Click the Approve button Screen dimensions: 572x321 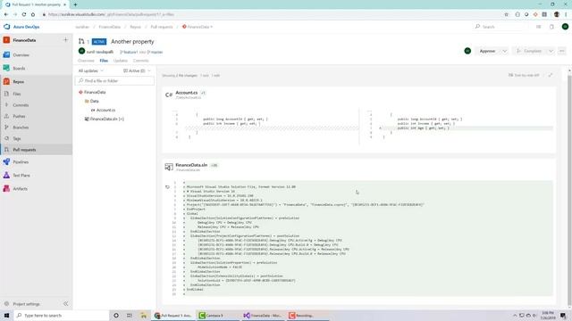[x=487, y=52]
